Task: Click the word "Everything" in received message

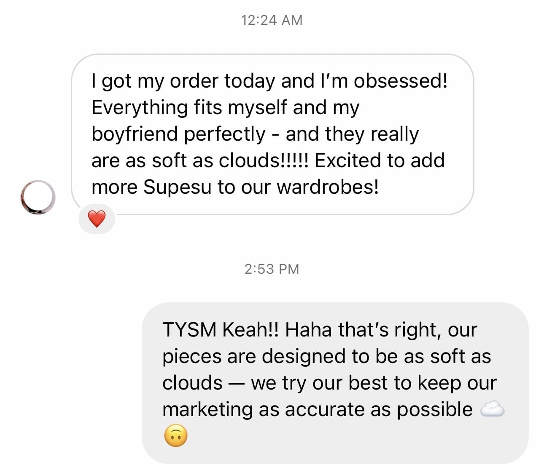Action: click(140, 107)
